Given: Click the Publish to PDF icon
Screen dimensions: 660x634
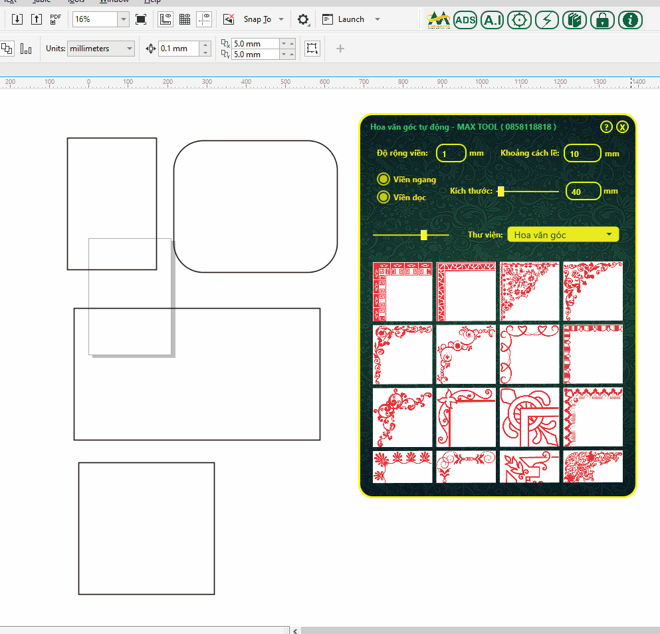Looking at the screenshot, I should (x=56, y=19).
